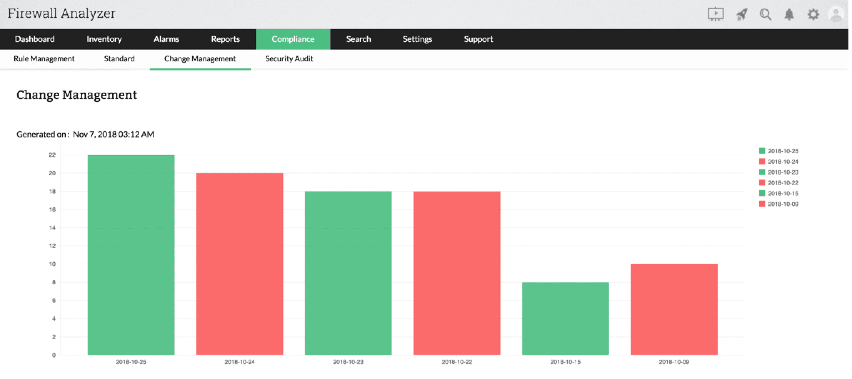Switch to the Reports menu

pos(225,39)
